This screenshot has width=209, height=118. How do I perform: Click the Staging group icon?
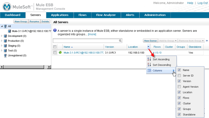5,46
